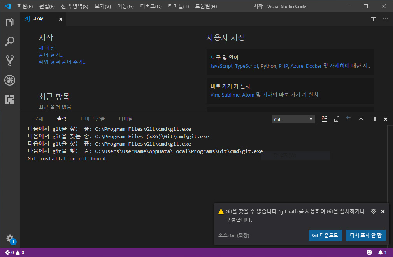
Task: Open the Manage gear in activity bar
Action: tap(10, 238)
